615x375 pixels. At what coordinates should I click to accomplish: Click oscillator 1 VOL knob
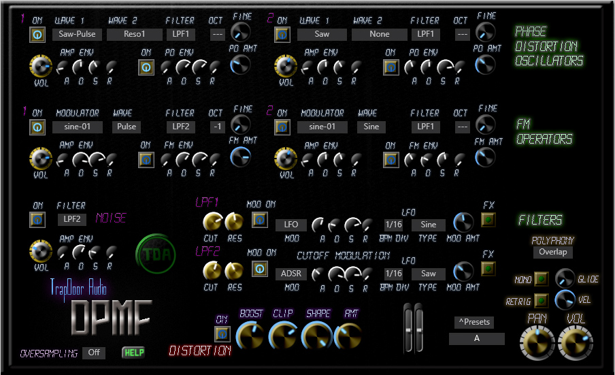click(x=40, y=66)
